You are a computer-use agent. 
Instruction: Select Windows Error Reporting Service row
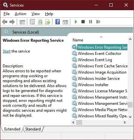tap(100, 47)
